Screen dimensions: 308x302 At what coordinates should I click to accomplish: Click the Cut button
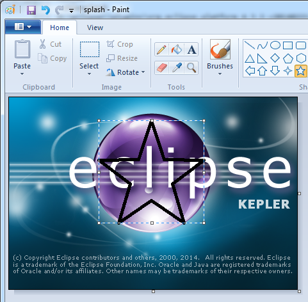click(x=51, y=44)
